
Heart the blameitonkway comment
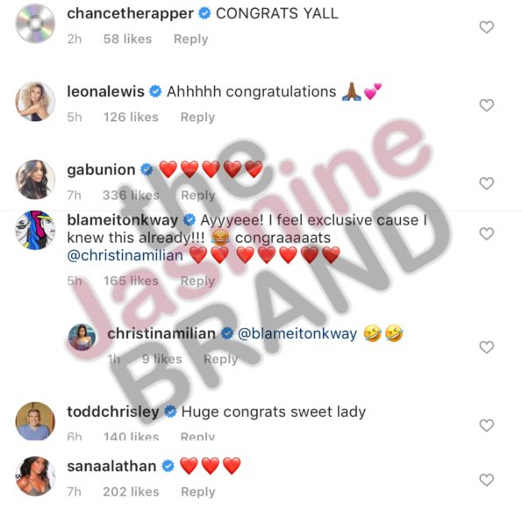[x=486, y=233]
